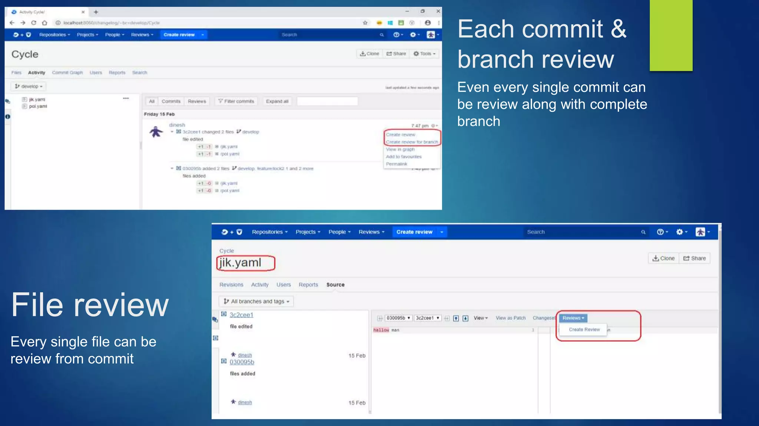
Task: Open the All branches and tags dropdown
Action: point(256,301)
